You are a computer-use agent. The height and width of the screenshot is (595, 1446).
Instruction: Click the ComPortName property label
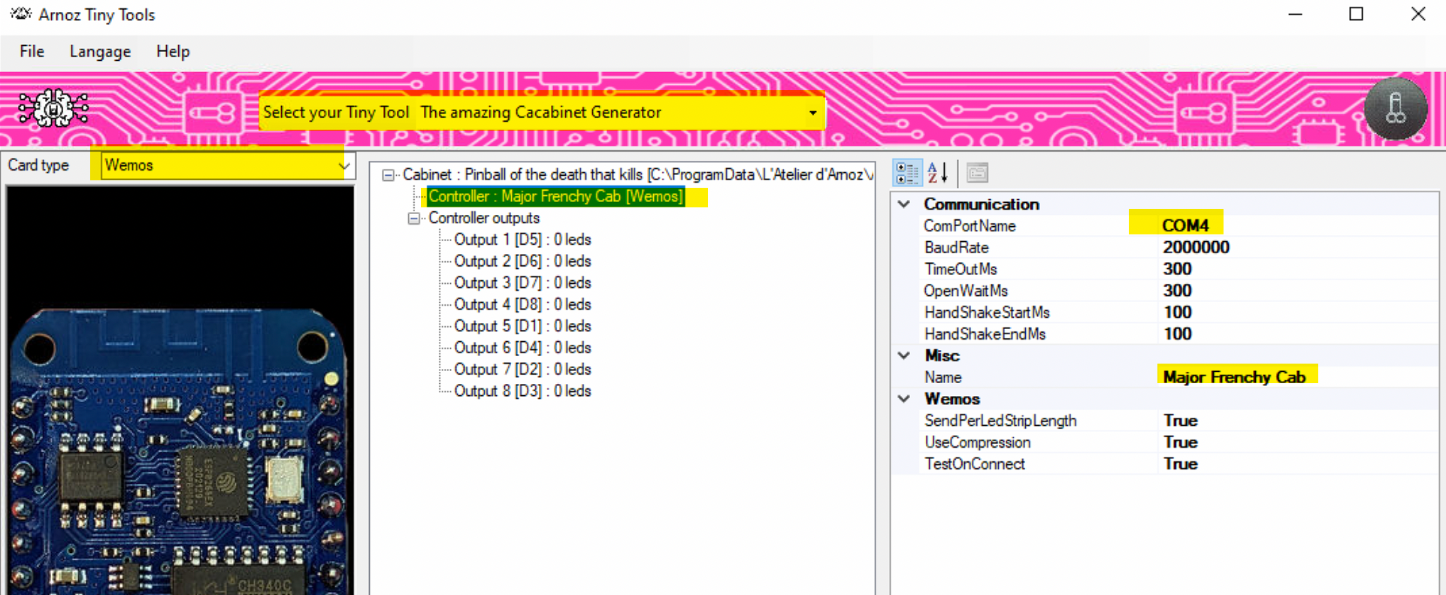(x=970, y=225)
